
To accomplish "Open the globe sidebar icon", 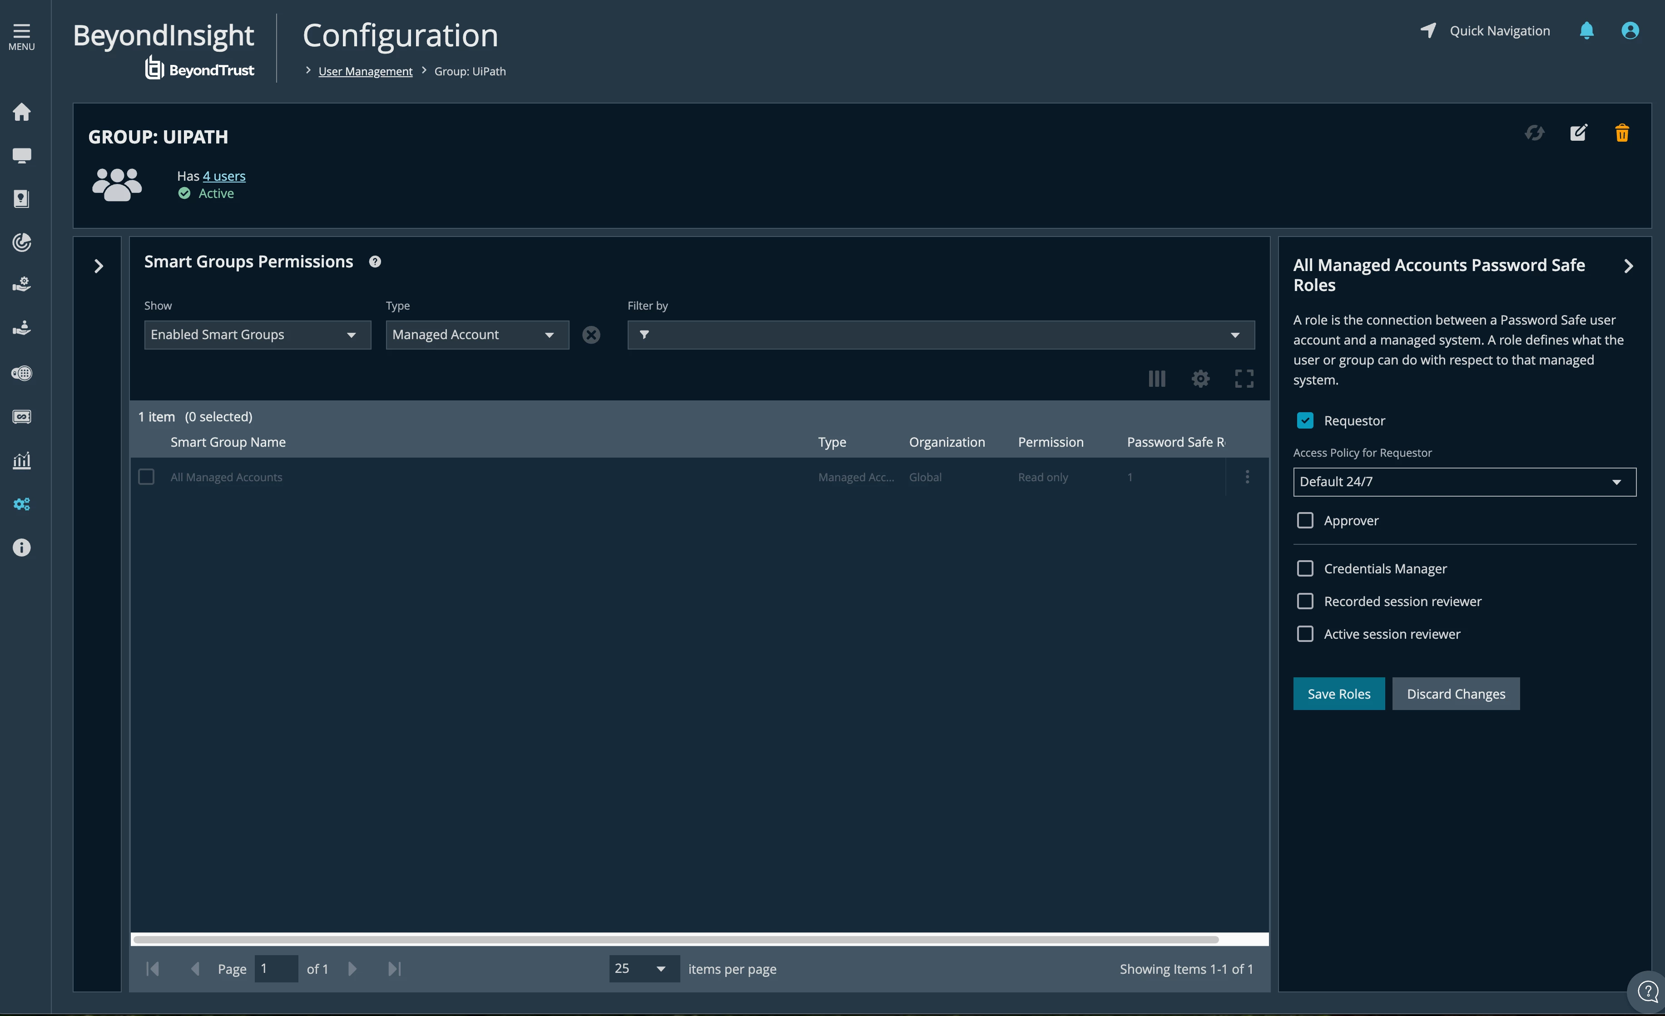I will pos(22,373).
